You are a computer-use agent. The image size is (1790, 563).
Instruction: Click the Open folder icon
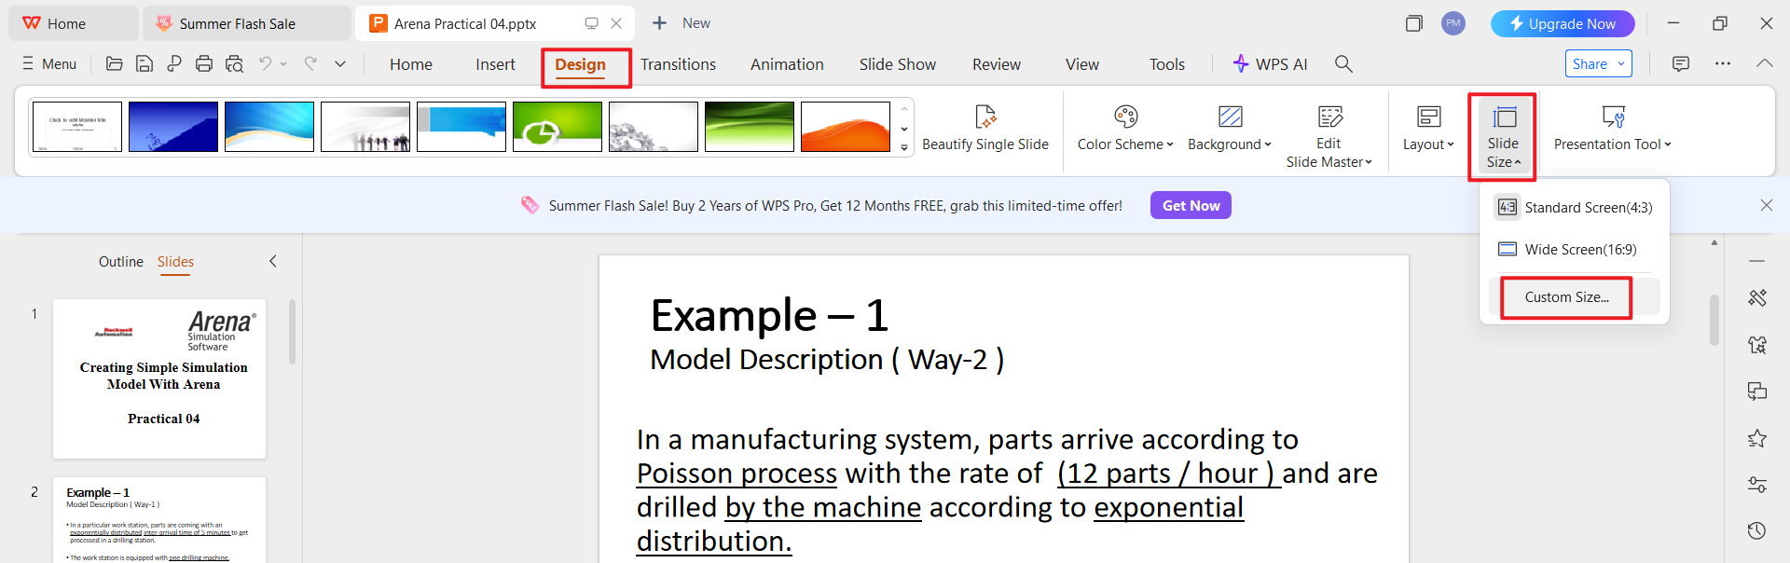pyautogui.click(x=115, y=63)
